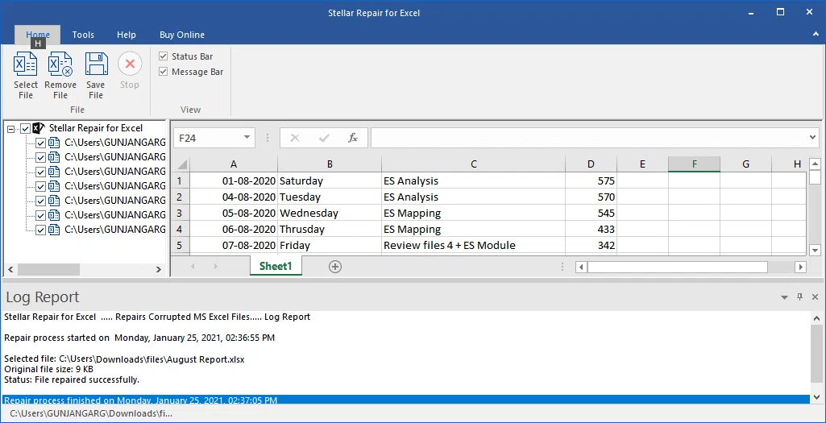Click the fx insert function icon
Viewport: 826px width, 423px height.
pos(353,138)
